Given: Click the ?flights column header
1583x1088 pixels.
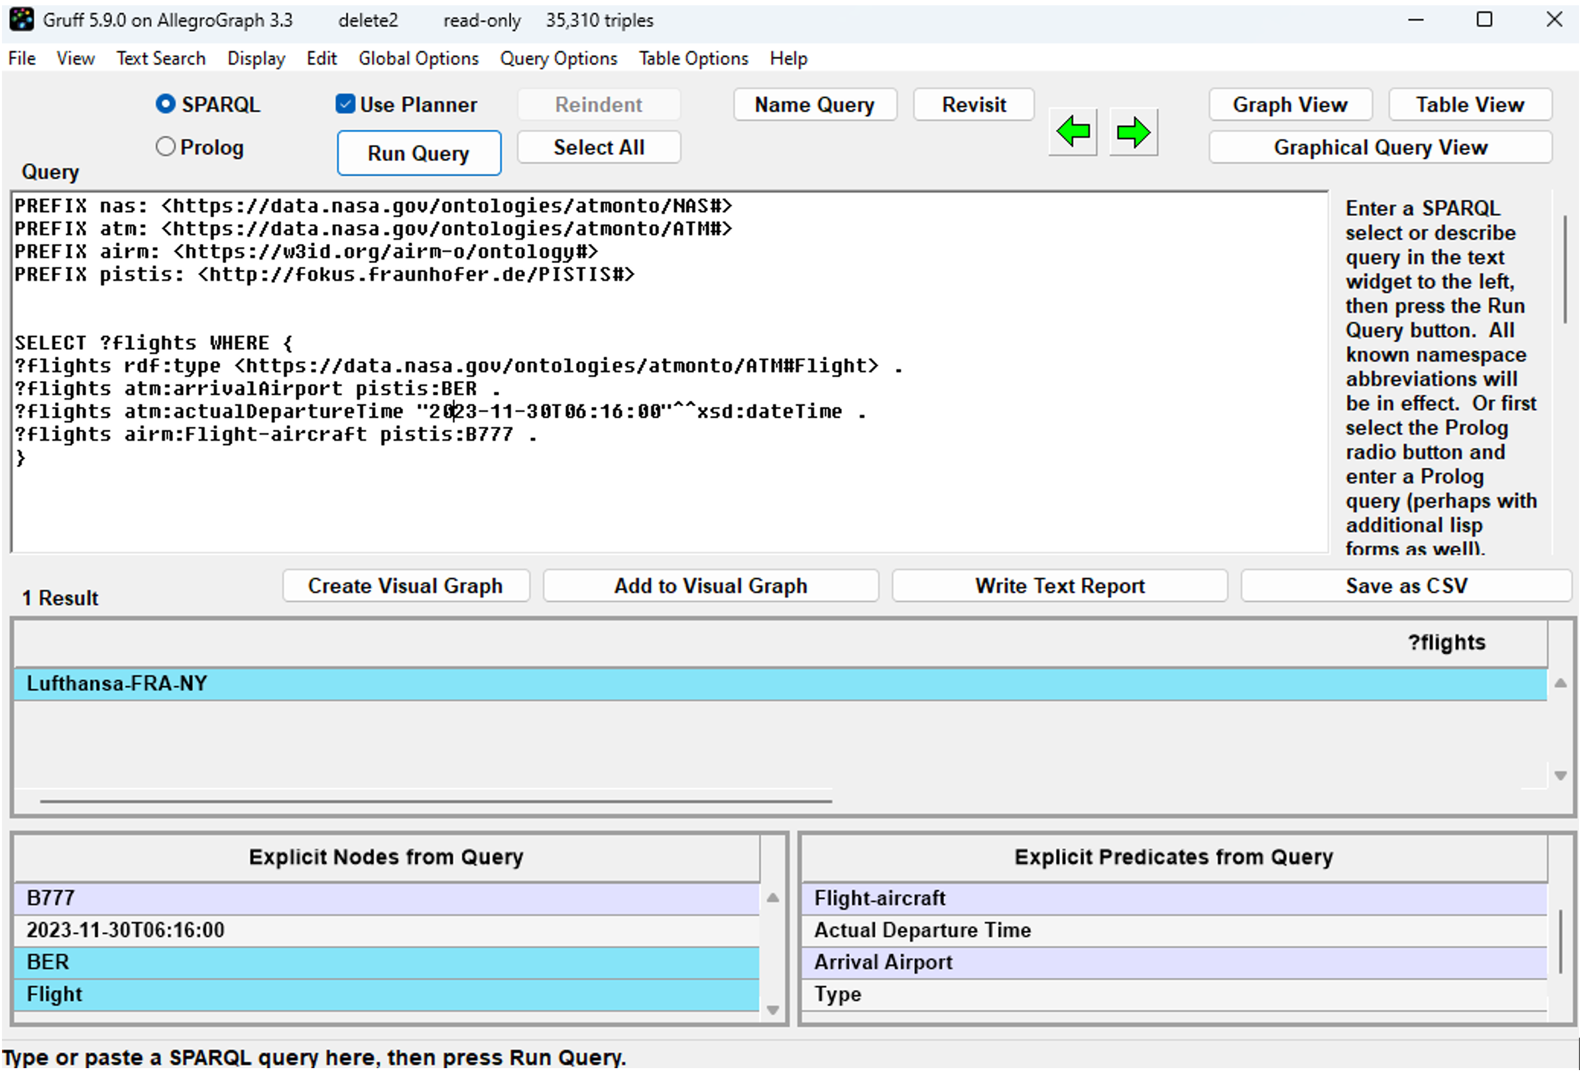Looking at the screenshot, I should 780,643.
